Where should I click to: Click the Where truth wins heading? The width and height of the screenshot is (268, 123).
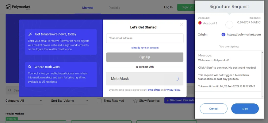pyautogui.click(x=47, y=67)
